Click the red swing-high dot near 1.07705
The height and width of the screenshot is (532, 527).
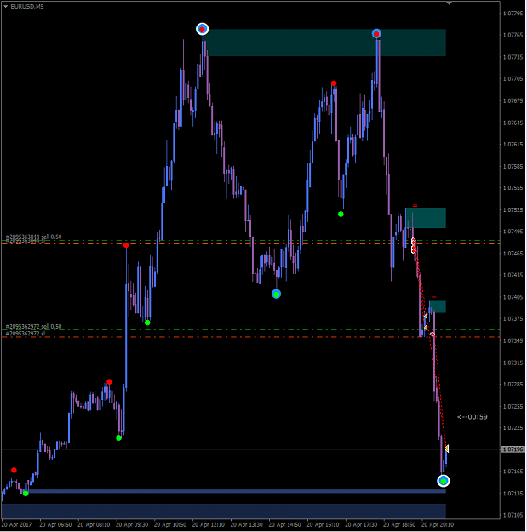pyautogui.click(x=334, y=83)
